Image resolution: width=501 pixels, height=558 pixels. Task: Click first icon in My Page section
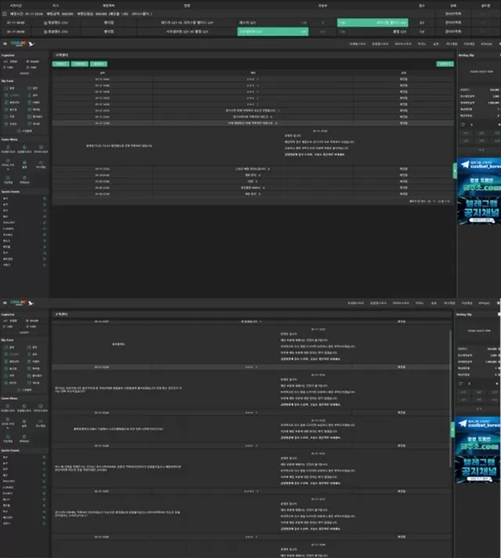click(6, 88)
